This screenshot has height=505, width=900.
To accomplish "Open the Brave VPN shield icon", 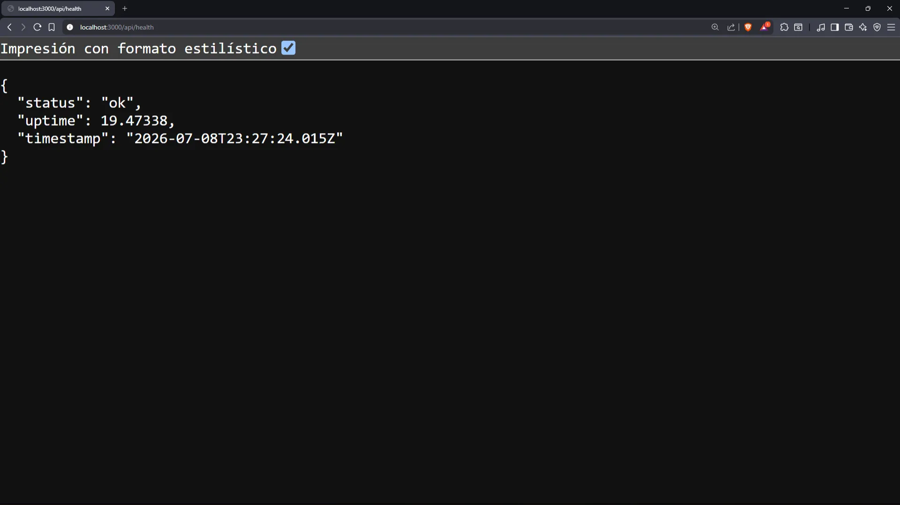I will (x=877, y=27).
